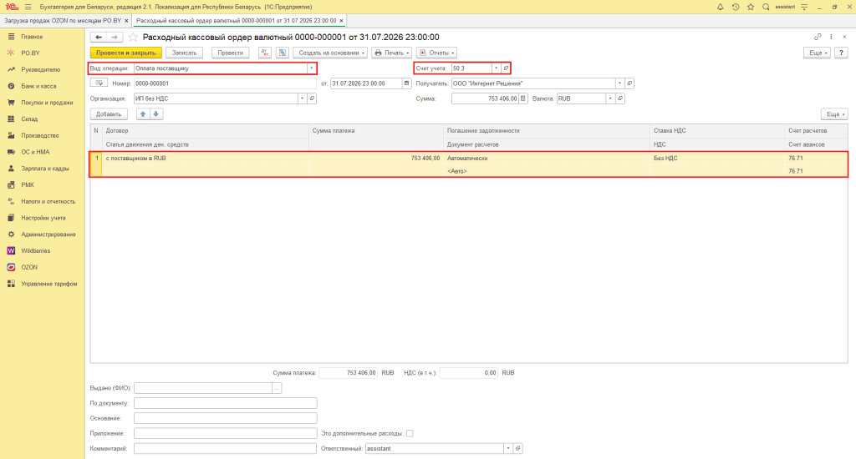This screenshot has height=459, width=856.
Task: Expand Счет учета dropdown arrow
Action: point(496,68)
